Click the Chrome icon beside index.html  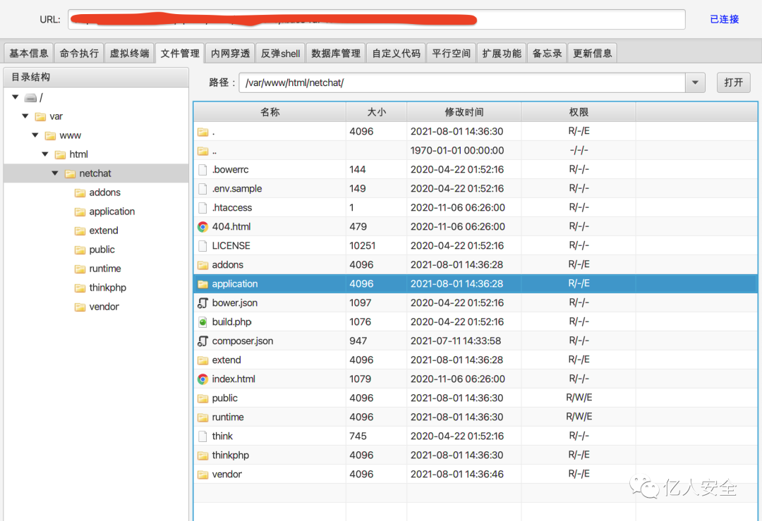(202, 379)
